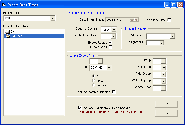Click the date spinner up arrow
185x125 pixels.
[132, 19]
